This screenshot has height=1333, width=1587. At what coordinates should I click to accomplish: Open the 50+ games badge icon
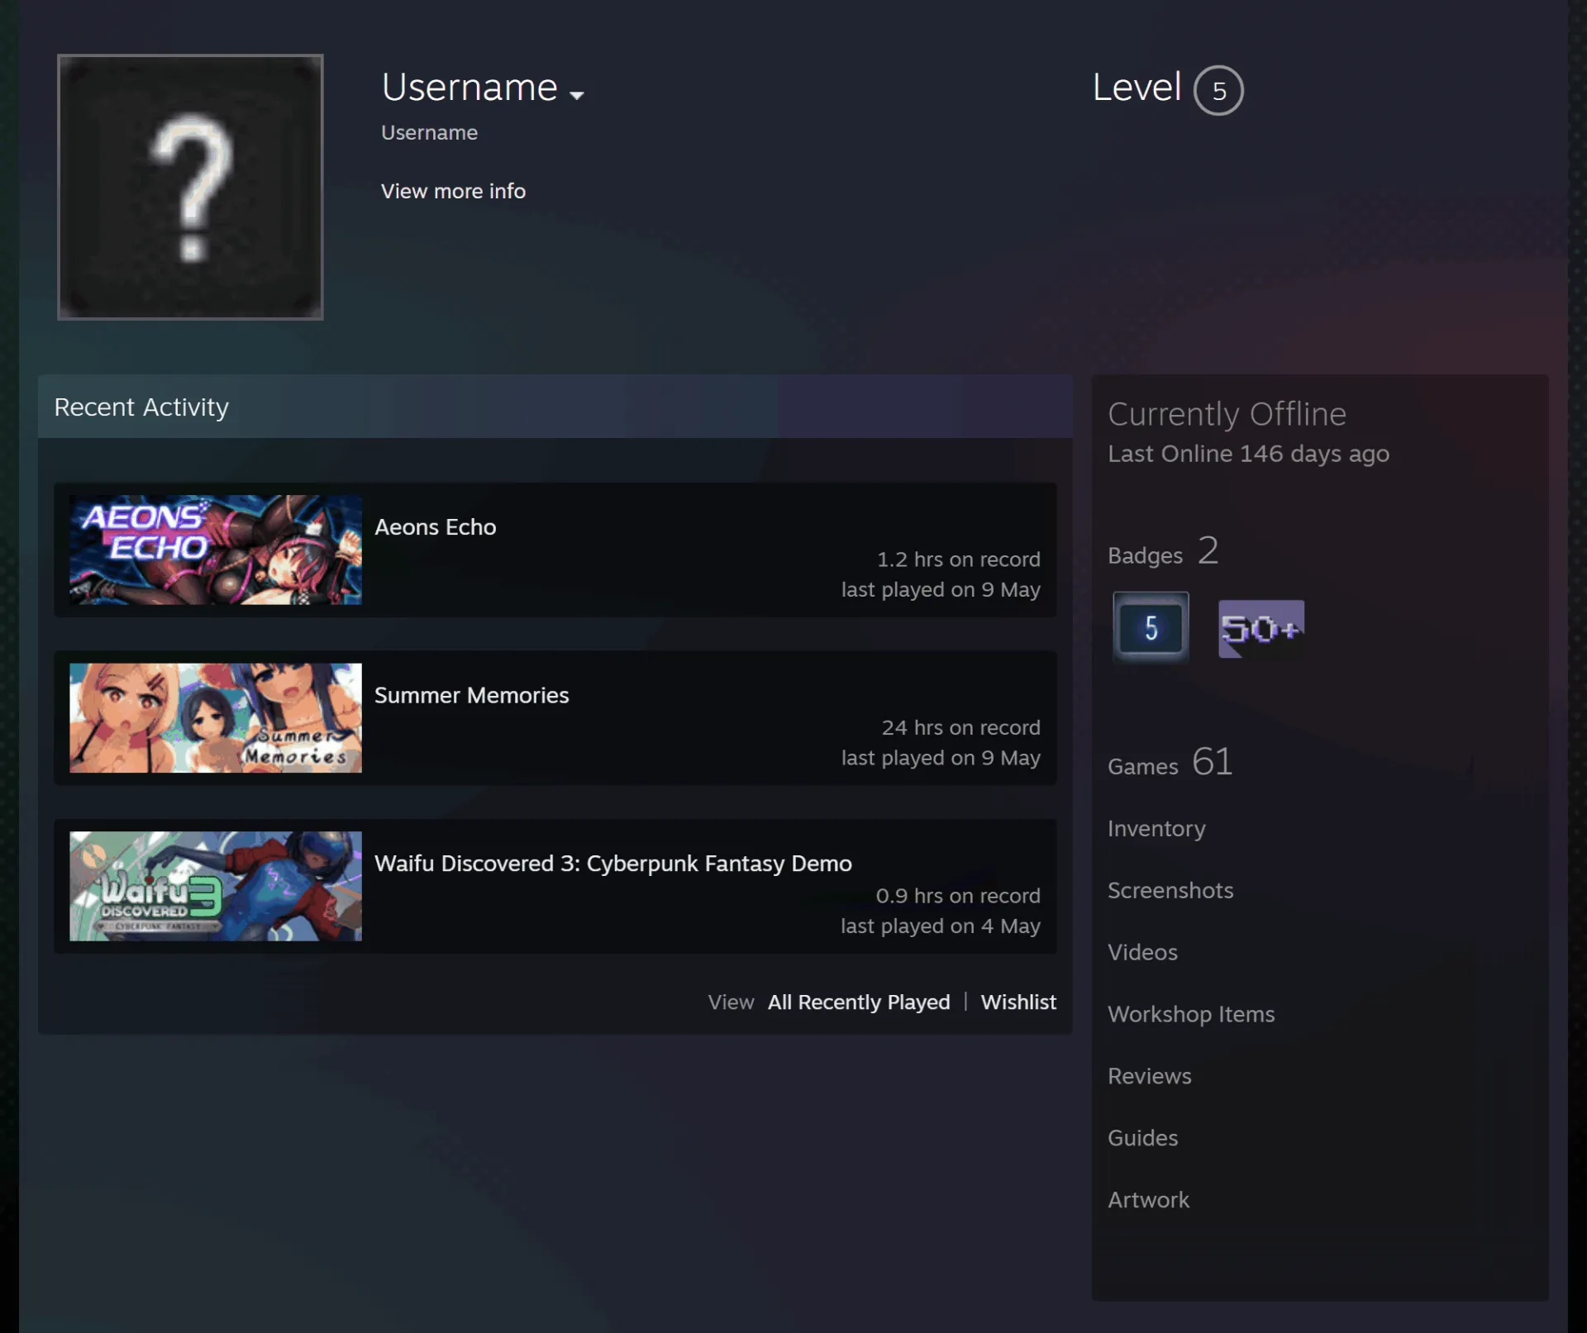click(1261, 629)
